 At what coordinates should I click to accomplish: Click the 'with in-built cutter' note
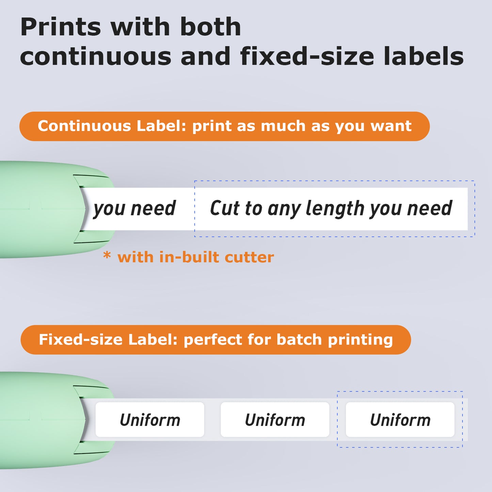coord(195,257)
